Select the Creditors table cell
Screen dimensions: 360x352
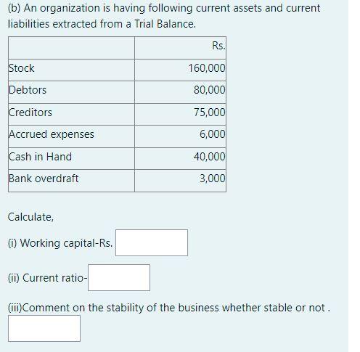pos(71,115)
